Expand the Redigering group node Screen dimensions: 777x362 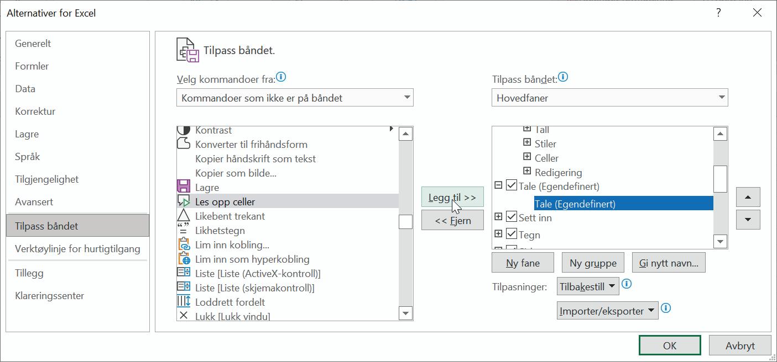click(x=526, y=172)
